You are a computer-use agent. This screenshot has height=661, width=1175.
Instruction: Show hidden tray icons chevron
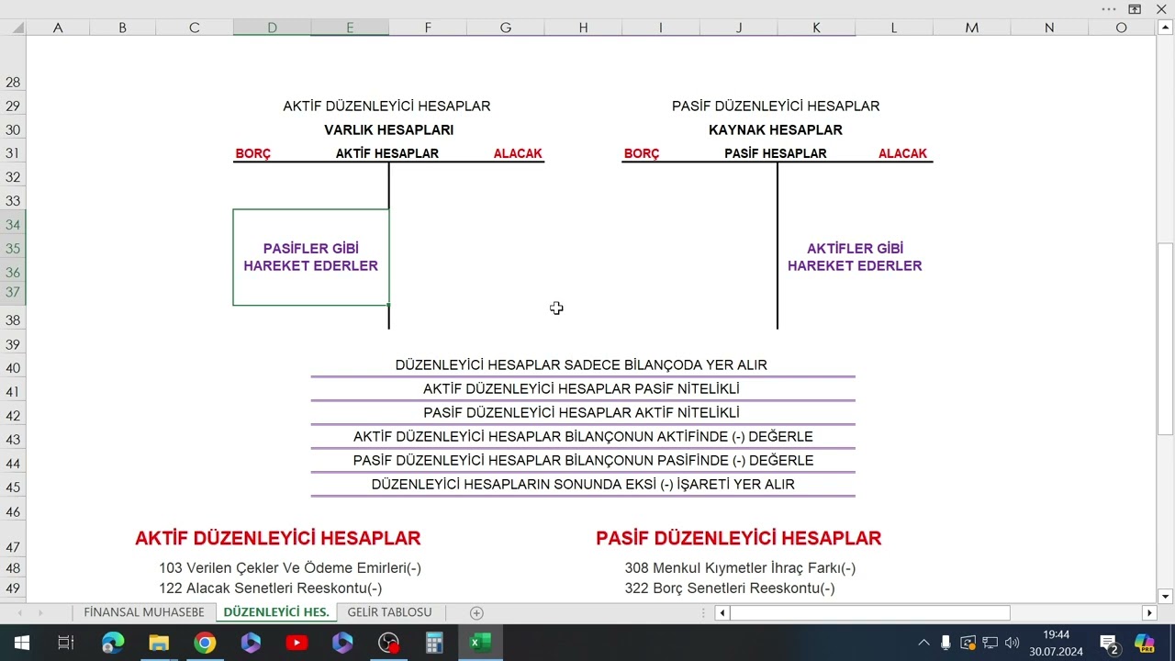923,643
